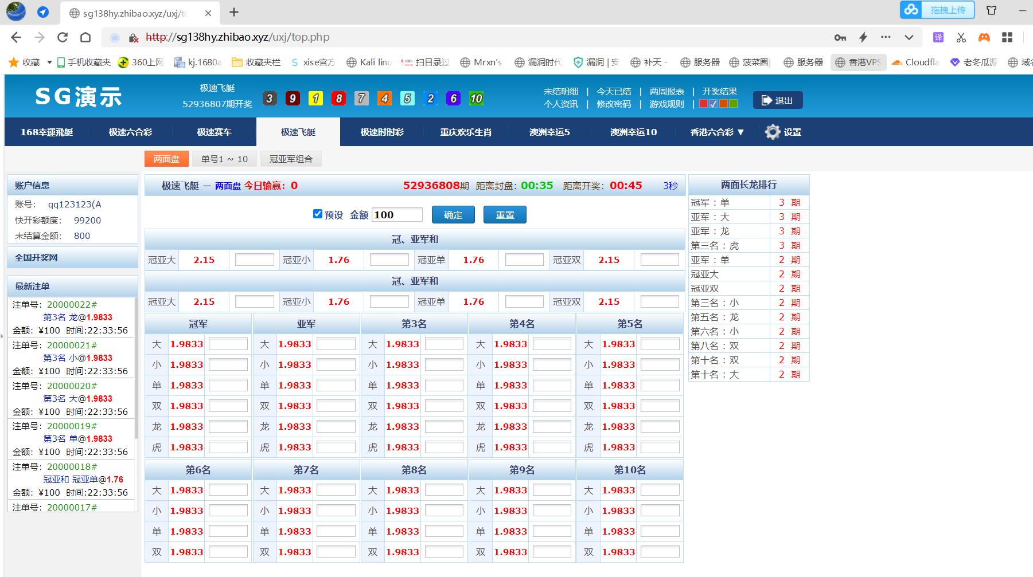This screenshot has height=577, width=1033.
Task: Click the SG演示 site logo
Action: (79, 97)
